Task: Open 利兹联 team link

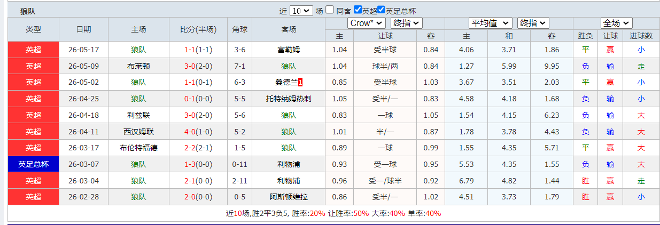Action: point(138,115)
